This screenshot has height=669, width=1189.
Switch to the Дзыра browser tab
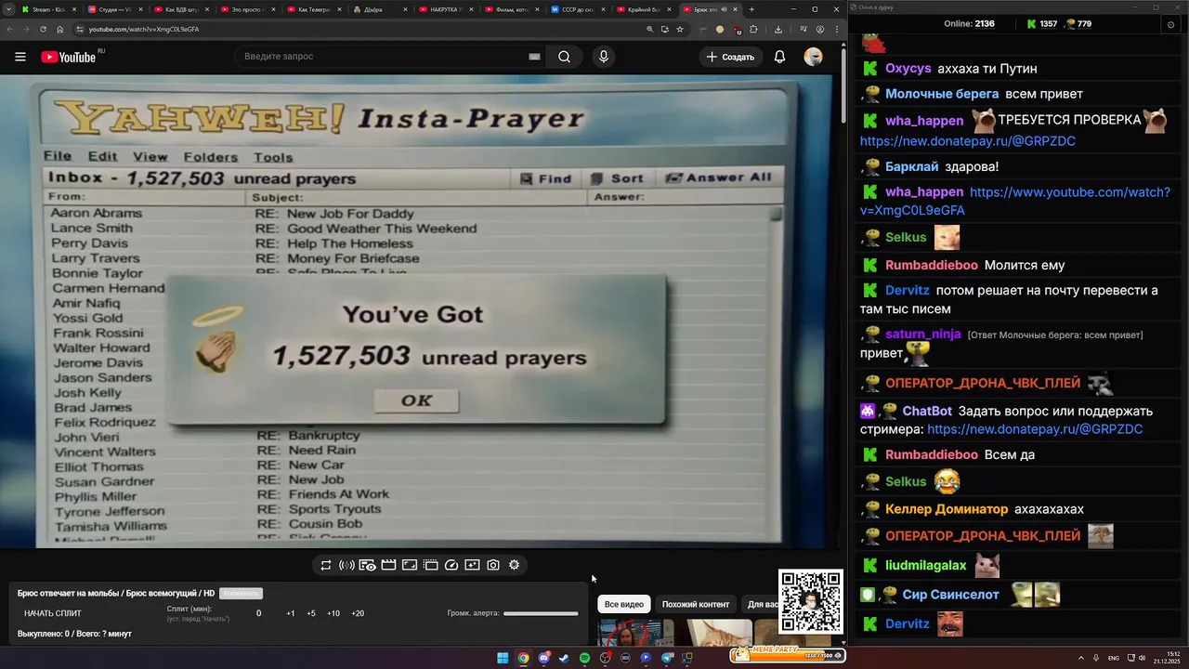pyautogui.click(x=381, y=9)
